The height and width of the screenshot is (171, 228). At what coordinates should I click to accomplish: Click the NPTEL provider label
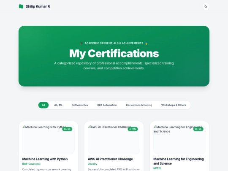coord(157,168)
